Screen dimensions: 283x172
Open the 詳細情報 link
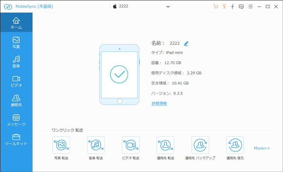159,103
